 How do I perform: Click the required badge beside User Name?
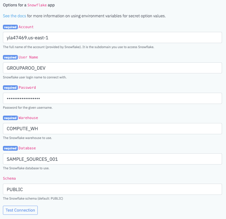pos(10,57)
